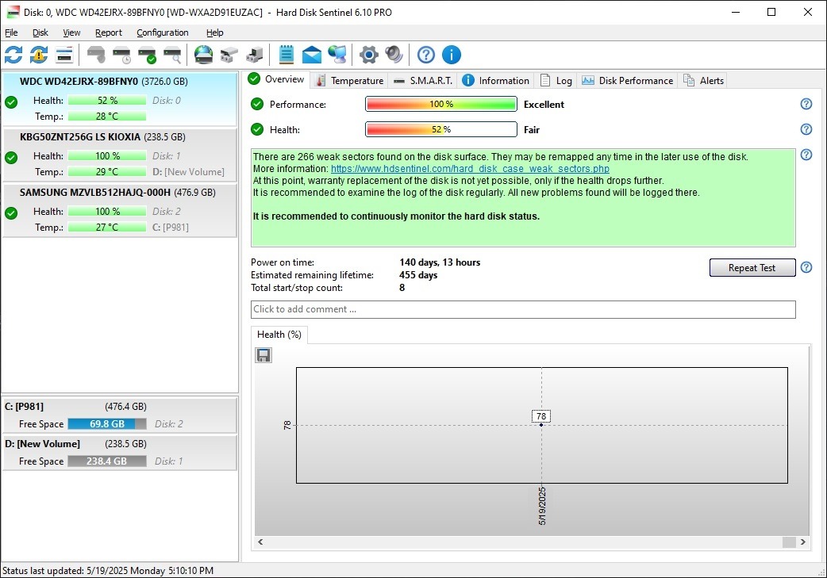Select the Overview tab
This screenshot has width=827, height=578.
tap(277, 79)
